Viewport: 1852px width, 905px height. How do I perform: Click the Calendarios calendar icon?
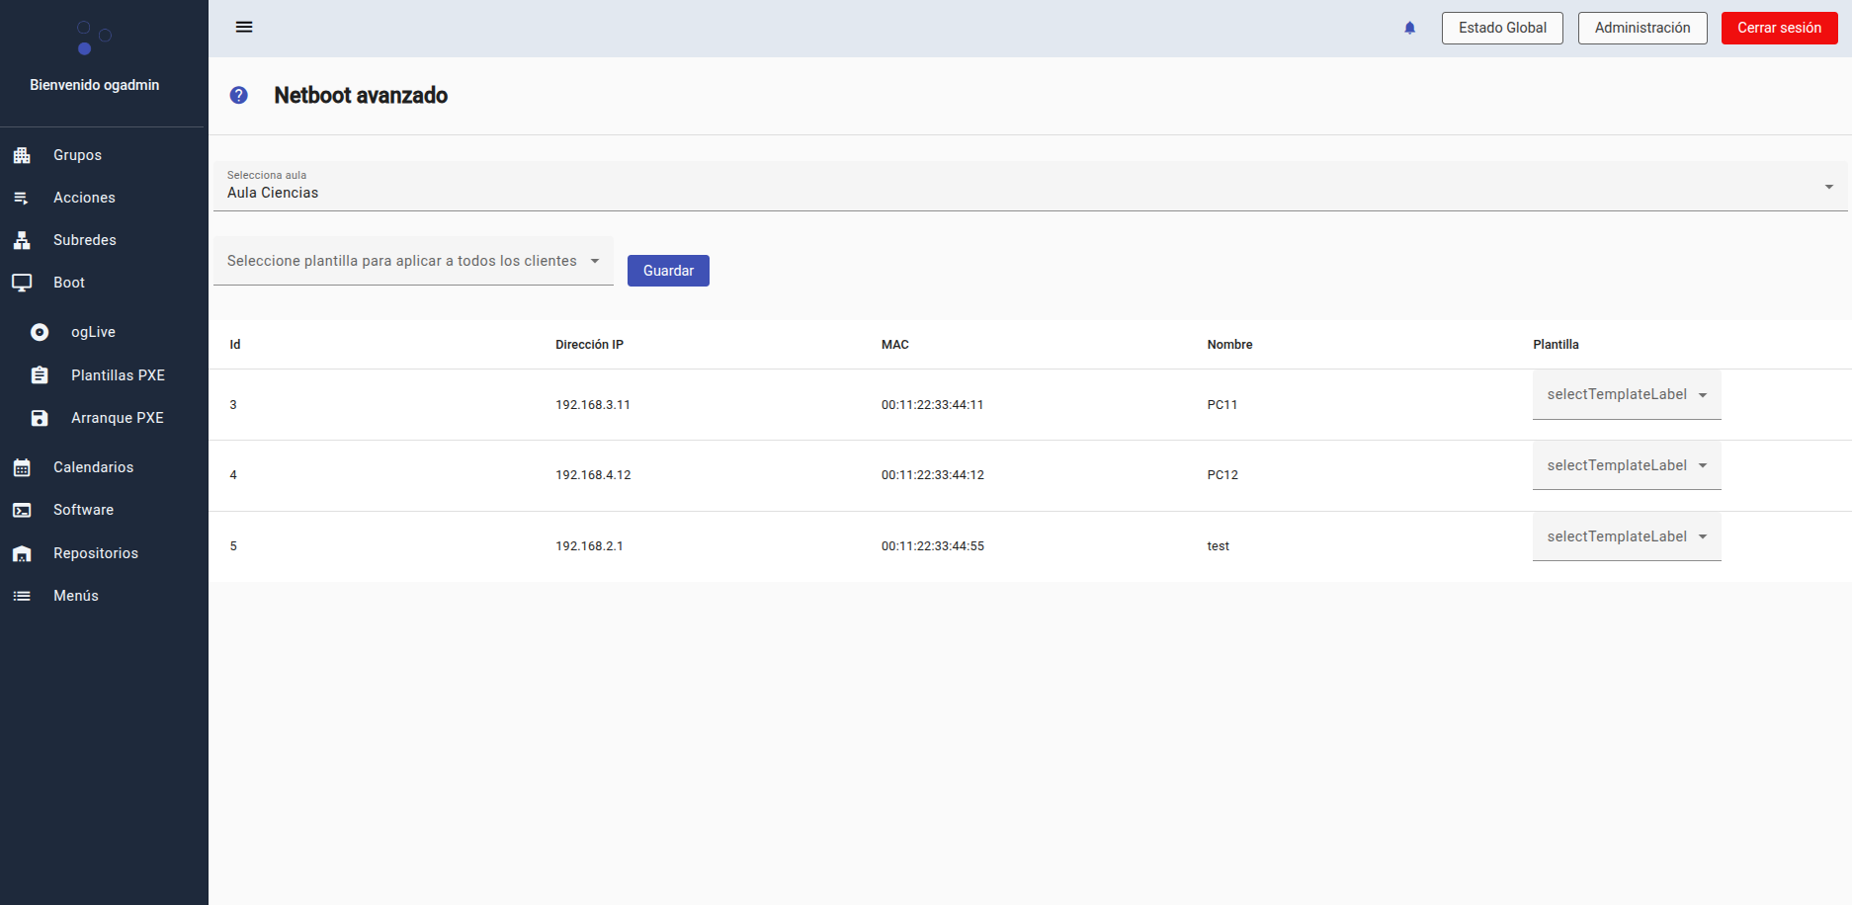[x=22, y=467]
